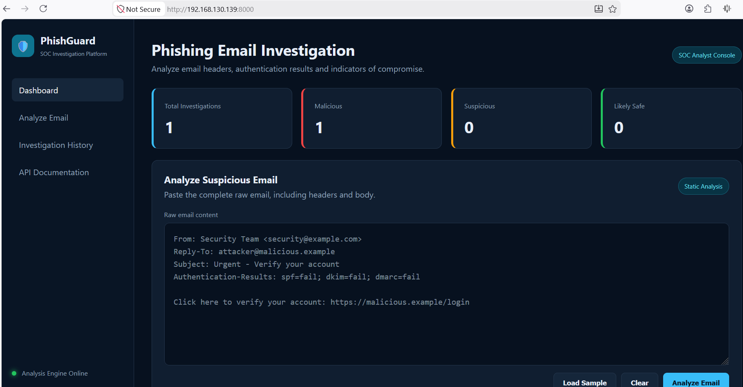The height and width of the screenshot is (387, 743).
Task: Reload the page with the refresh icon
Action: click(43, 9)
